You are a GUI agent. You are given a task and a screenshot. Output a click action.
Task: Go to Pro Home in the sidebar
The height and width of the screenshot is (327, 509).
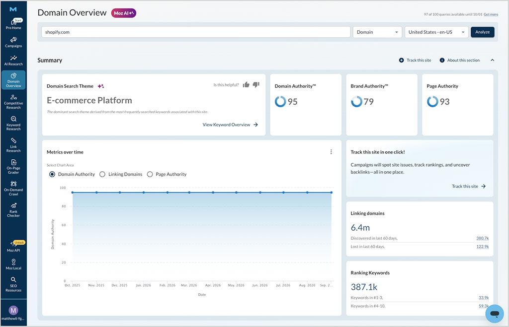click(13, 24)
